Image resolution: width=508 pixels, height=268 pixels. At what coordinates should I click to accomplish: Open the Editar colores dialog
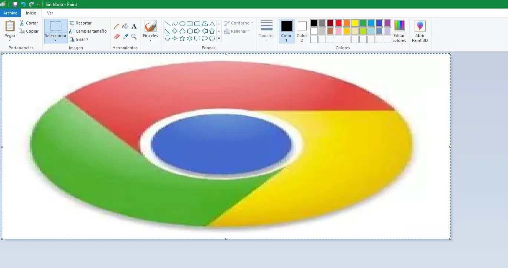pos(399,31)
